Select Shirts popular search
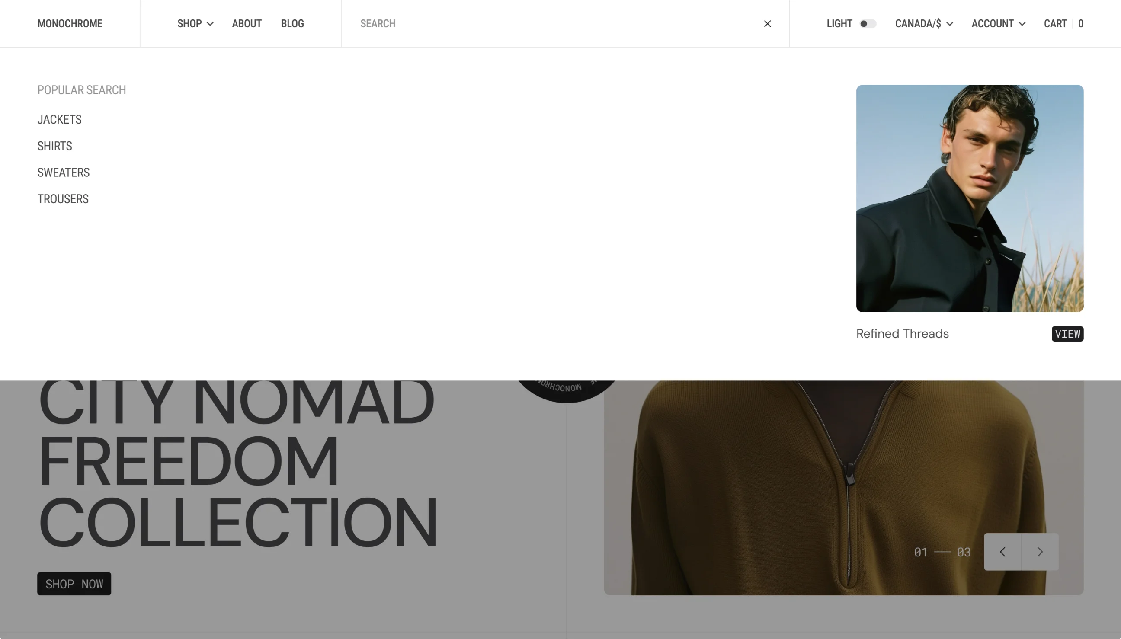The width and height of the screenshot is (1121, 639). click(54, 146)
